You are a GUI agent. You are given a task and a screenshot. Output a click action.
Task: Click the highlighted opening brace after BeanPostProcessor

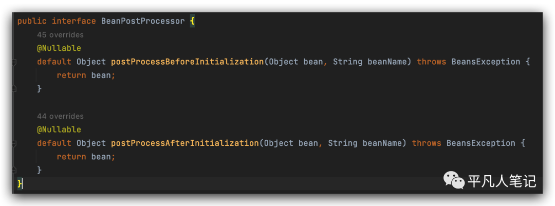192,21
